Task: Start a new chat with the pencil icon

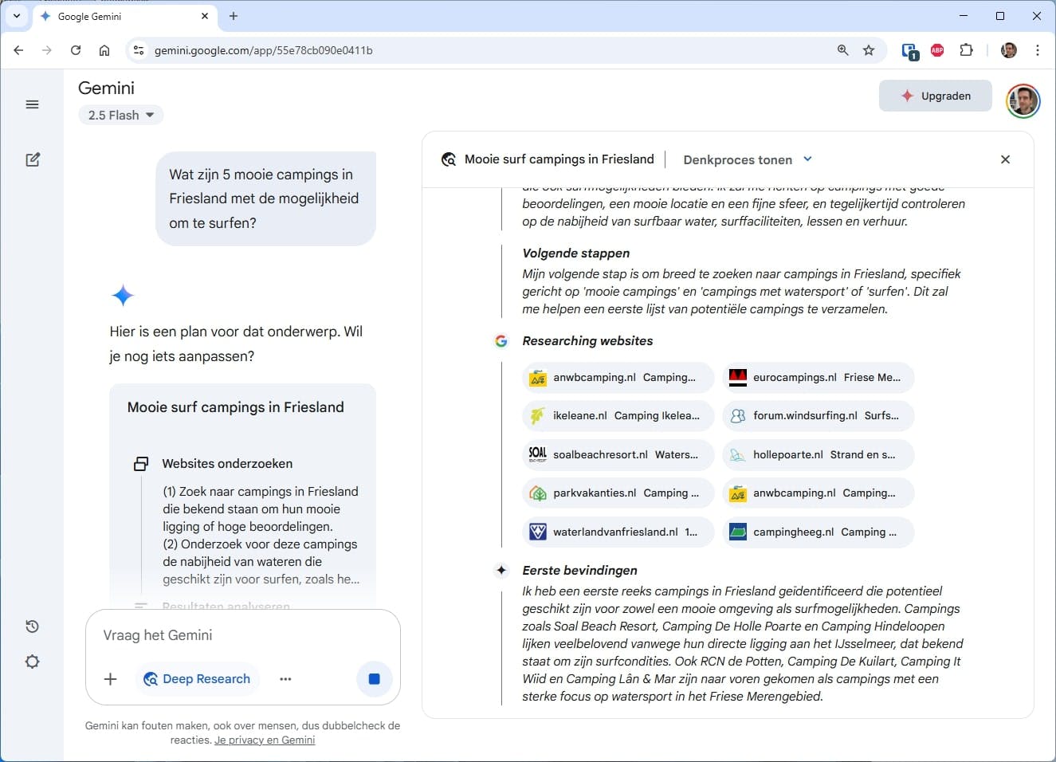Action: point(33,159)
